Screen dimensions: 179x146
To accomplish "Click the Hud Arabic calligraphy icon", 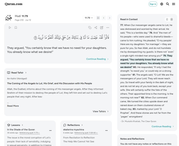I will click(9, 18).
